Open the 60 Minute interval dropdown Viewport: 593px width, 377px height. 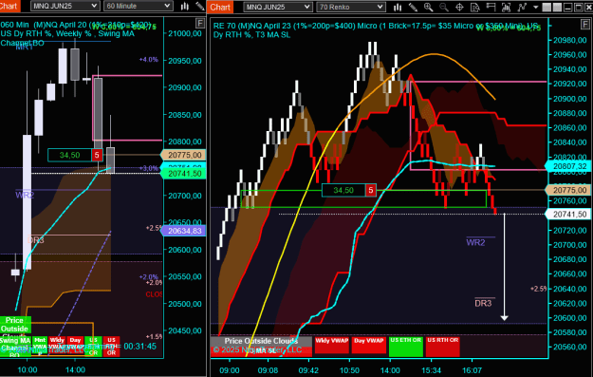pos(139,6)
